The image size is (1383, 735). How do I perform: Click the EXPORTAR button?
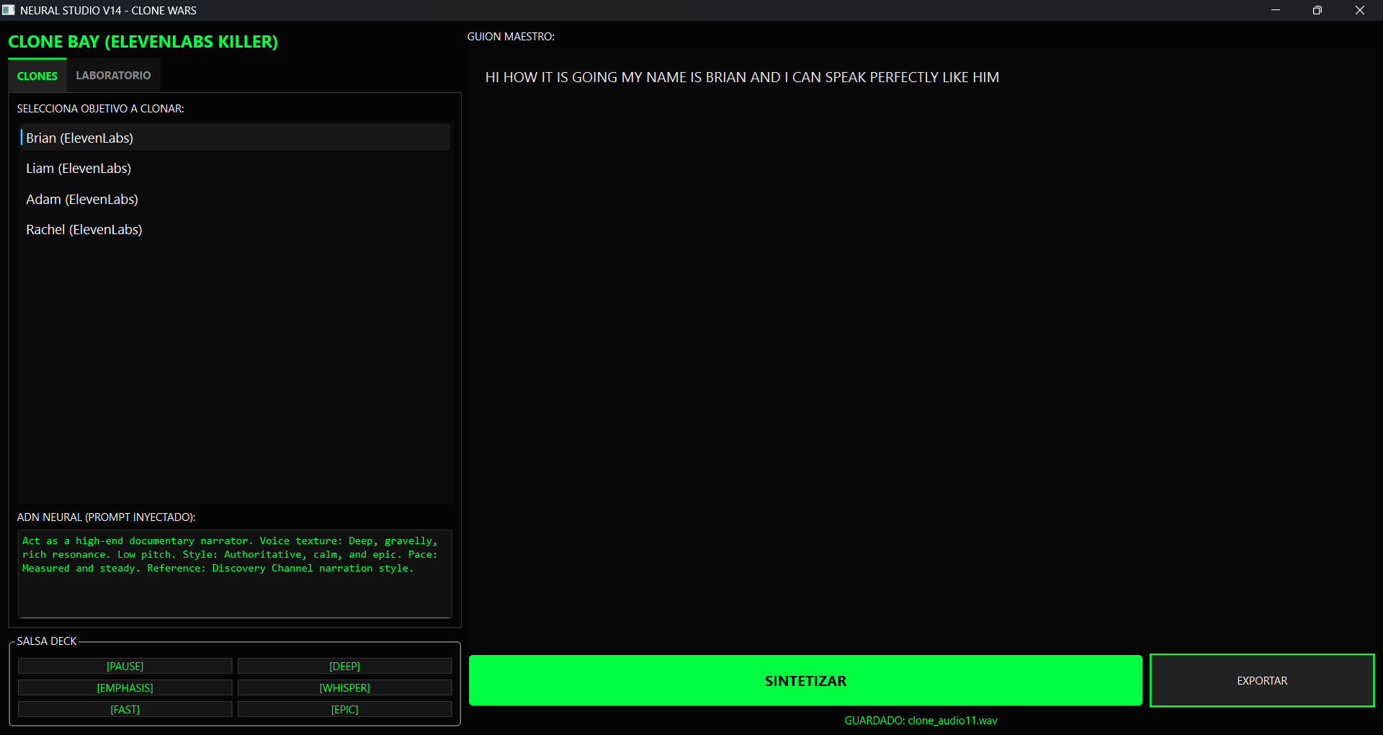1261,681
